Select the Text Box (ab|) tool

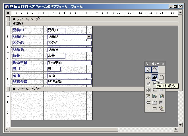155,78
